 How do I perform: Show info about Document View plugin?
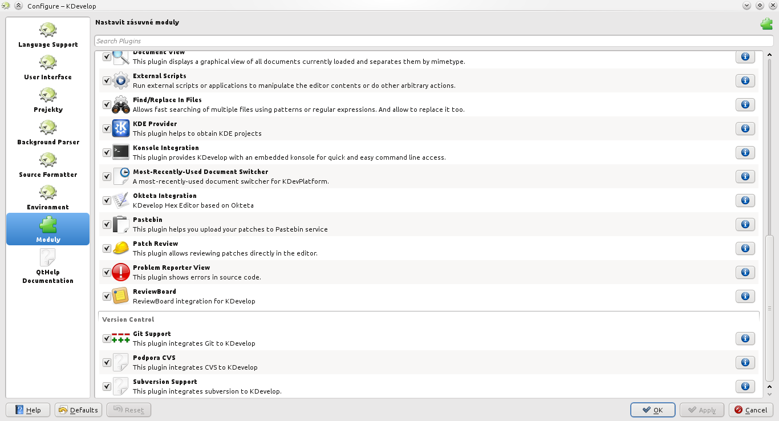click(x=745, y=56)
